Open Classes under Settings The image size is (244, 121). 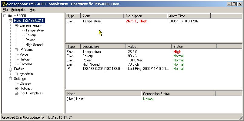click(25, 83)
